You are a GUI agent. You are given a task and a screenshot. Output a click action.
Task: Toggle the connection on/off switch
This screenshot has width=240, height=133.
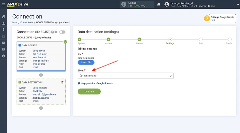62,32
